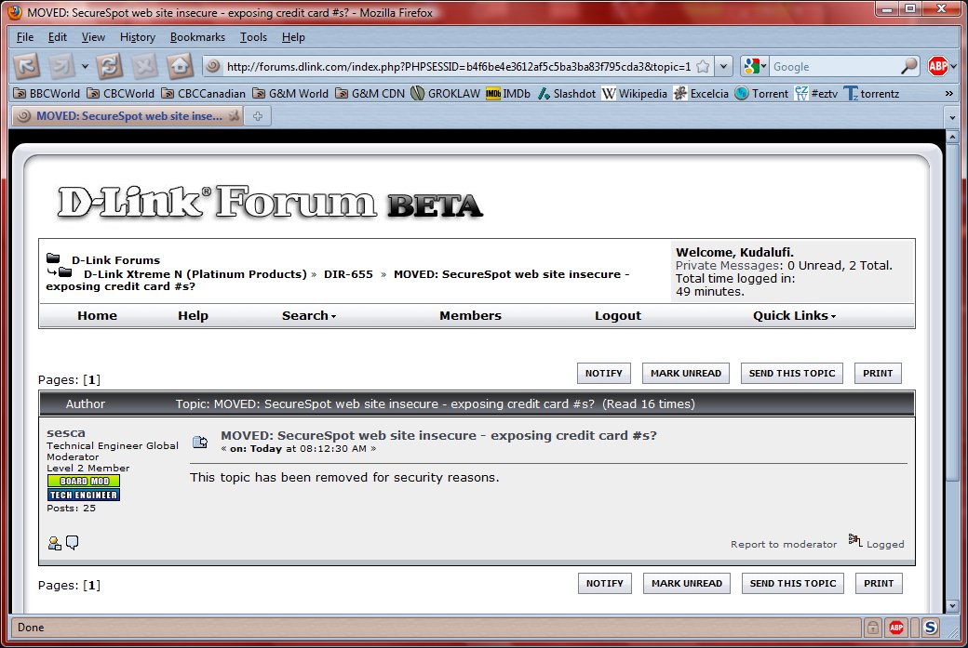Screen dimensions: 968x648
Task: Open the G&M World bookmark feed
Action: 290,94
